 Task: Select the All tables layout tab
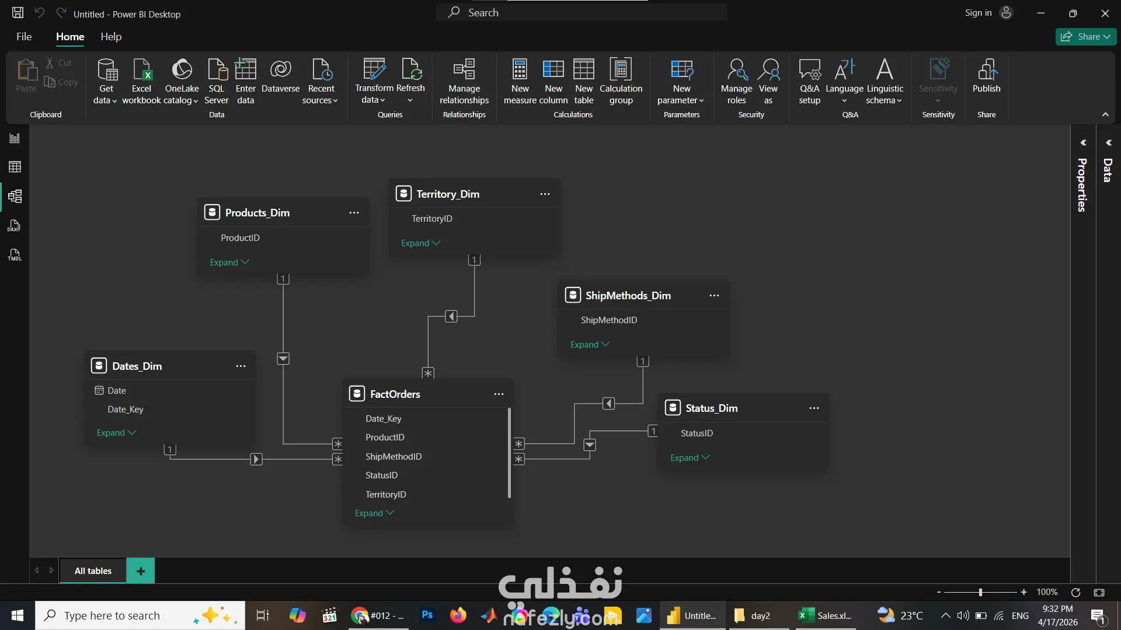[x=93, y=571]
